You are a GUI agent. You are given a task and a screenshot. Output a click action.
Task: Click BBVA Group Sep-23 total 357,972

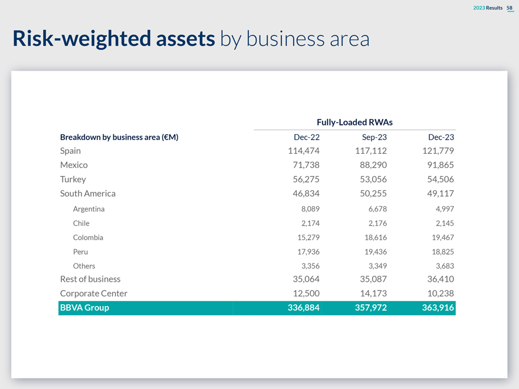tap(371, 308)
